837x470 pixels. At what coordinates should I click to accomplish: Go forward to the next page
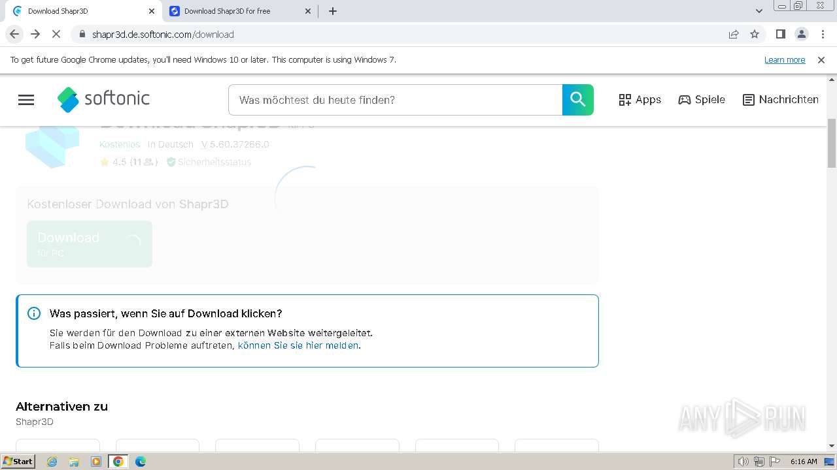(35, 34)
